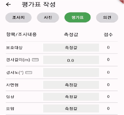Screen dimensions: 124x115
Task: Click the 경사길이 0.0 input field
Action: pyautogui.click(x=71, y=60)
